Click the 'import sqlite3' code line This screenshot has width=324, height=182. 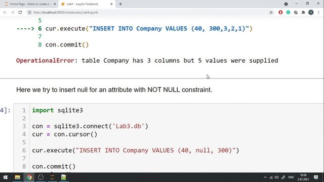pos(57,110)
